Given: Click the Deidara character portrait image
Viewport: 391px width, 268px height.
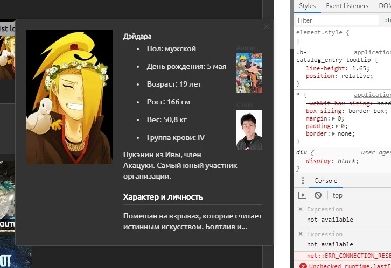Looking at the screenshot, I should [69, 97].
